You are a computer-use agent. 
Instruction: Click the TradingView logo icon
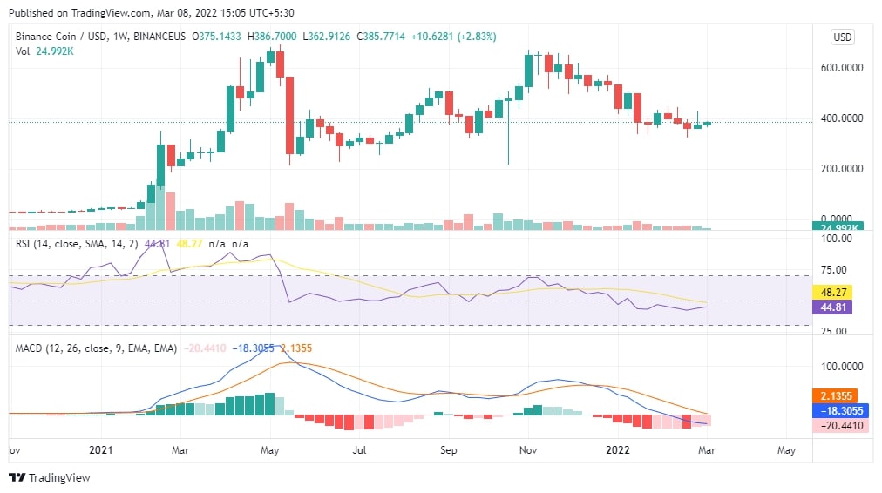click(x=17, y=477)
